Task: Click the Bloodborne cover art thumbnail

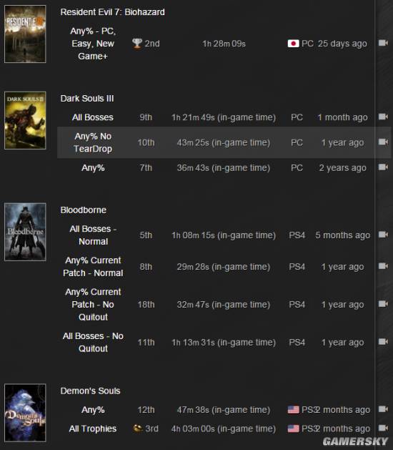Action: 25,232
